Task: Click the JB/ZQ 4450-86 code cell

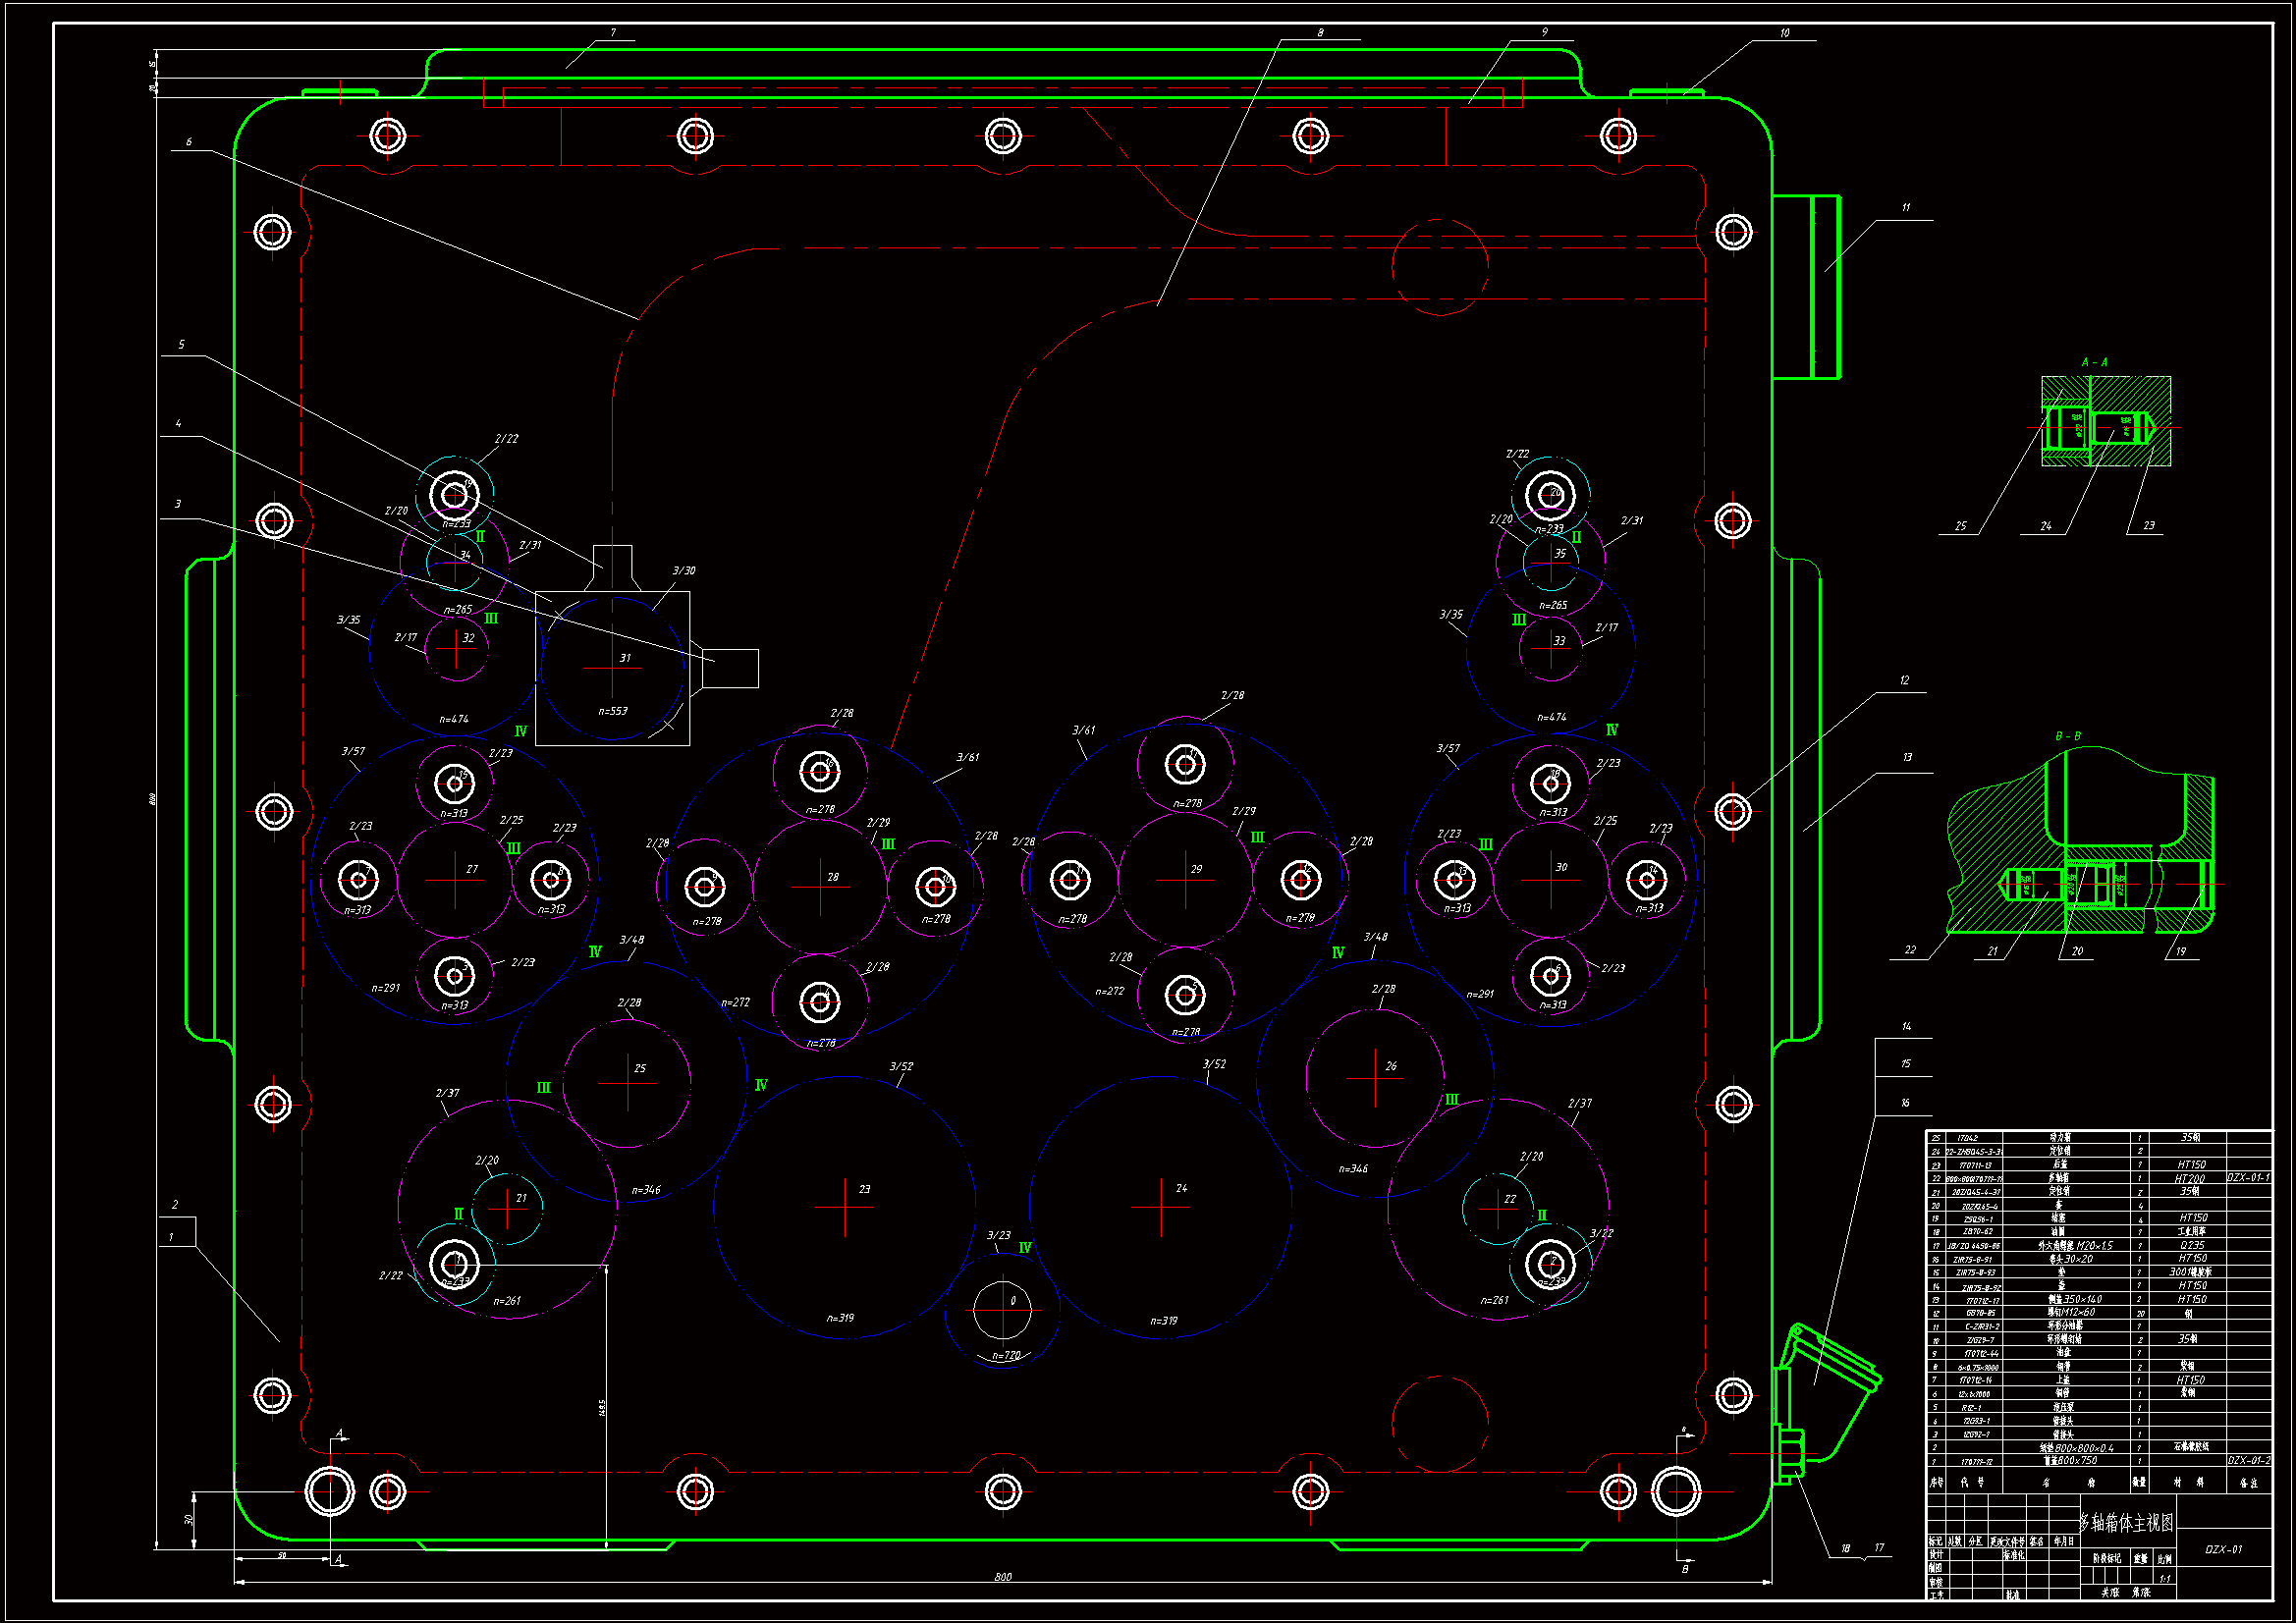Action: (1974, 1247)
